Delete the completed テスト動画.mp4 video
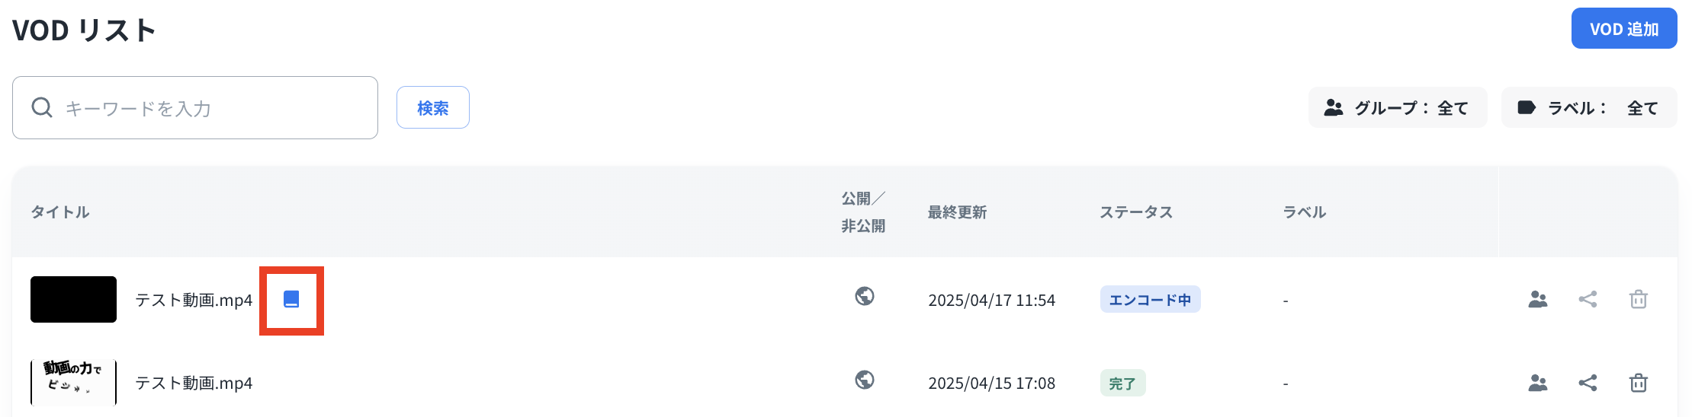The image size is (1692, 417). click(x=1638, y=383)
